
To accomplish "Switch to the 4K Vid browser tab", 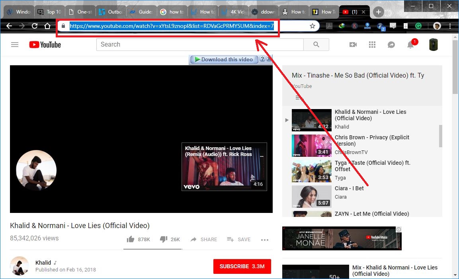I will point(233,12).
